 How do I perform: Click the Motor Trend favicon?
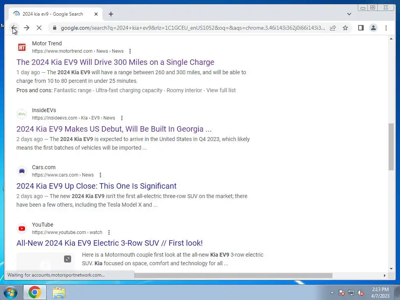[x=22, y=47]
